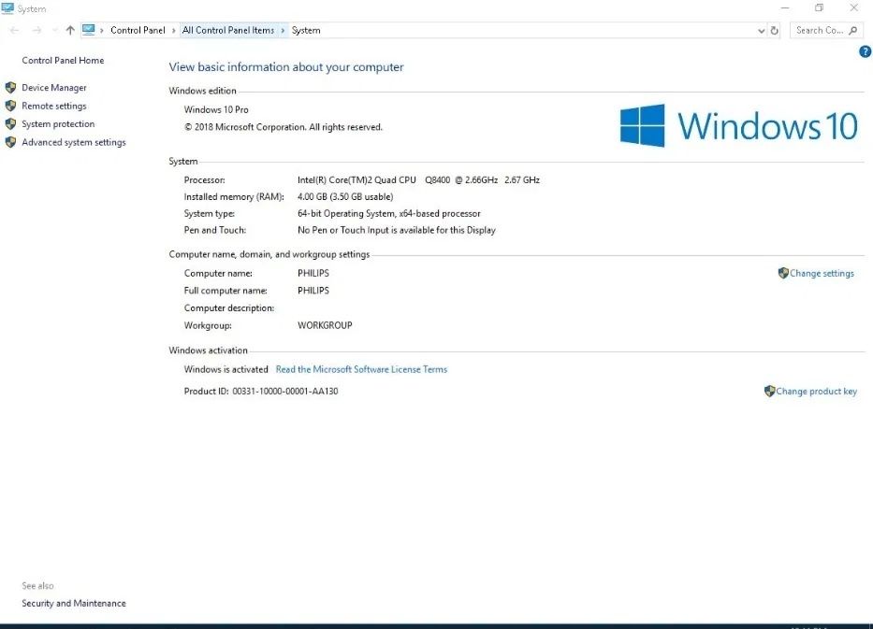Viewport: 873px width, 629px height.
Task: Expand the chevron after All Control Panel Items
Action: (283, 31)
